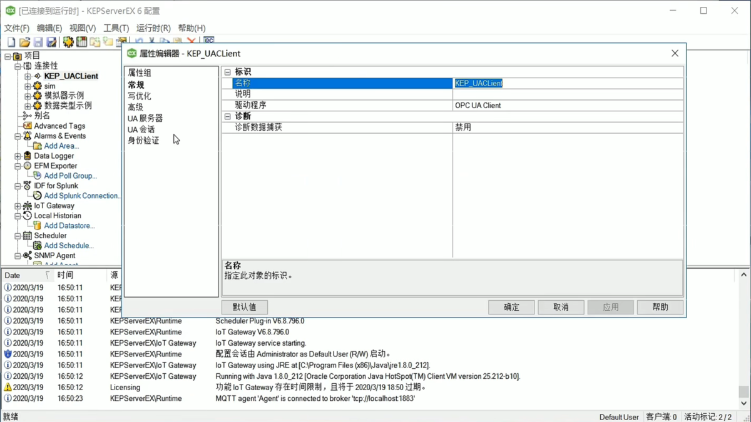Expand the Data Logger tree node

pos(18,156)
